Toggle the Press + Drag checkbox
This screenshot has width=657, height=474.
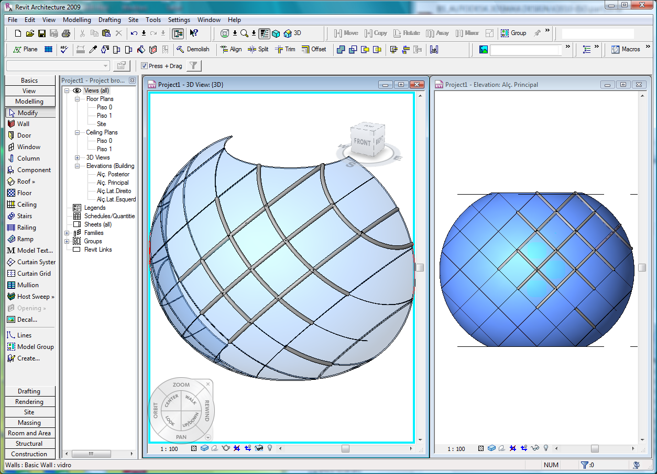[x=145, y=66]
